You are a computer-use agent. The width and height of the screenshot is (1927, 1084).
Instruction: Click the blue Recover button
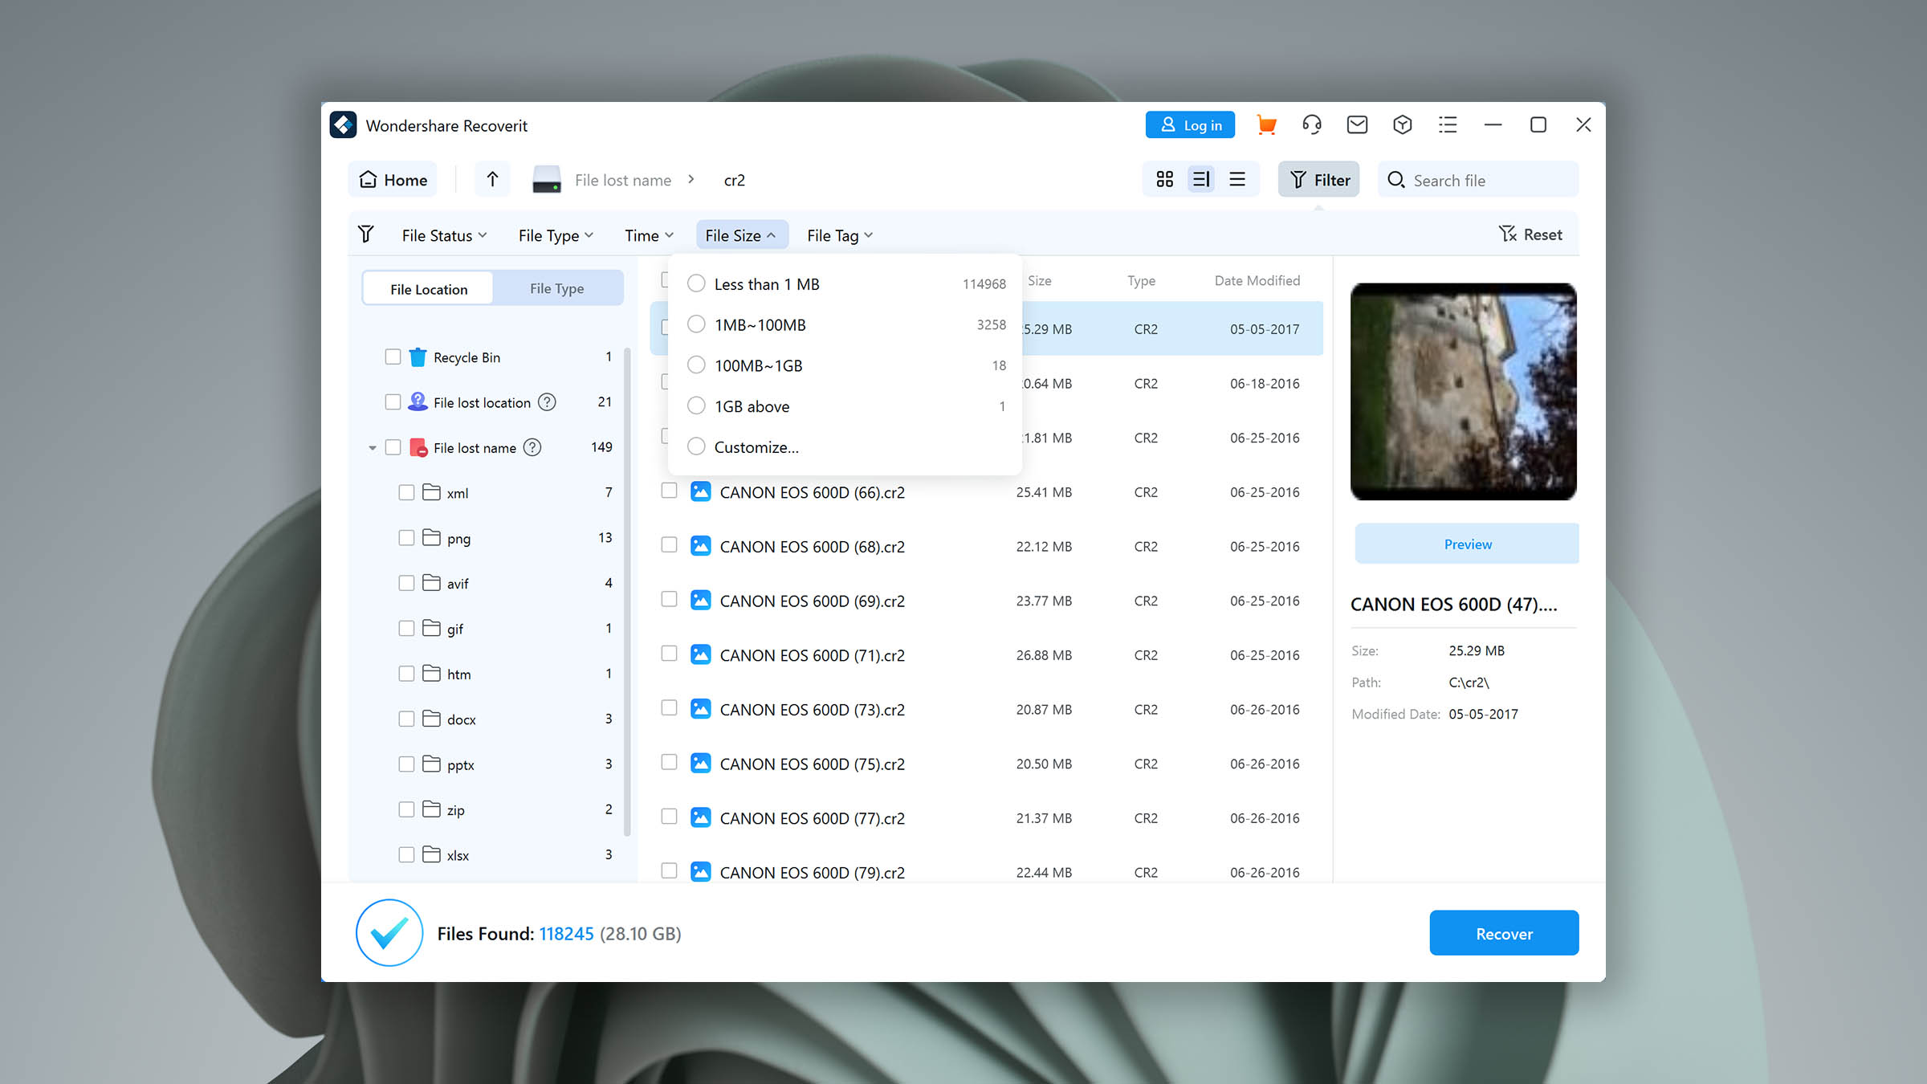point(1503,933)
